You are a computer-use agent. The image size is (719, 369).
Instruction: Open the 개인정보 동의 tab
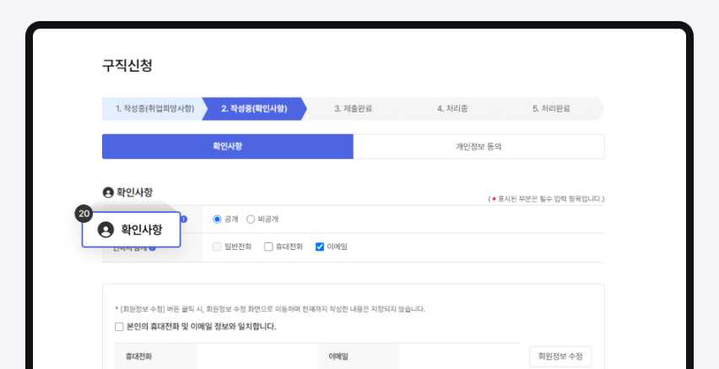pos(478,146)
